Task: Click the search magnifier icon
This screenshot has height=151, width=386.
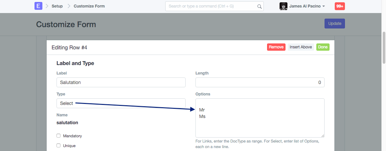Action: (x=259, y=6)
